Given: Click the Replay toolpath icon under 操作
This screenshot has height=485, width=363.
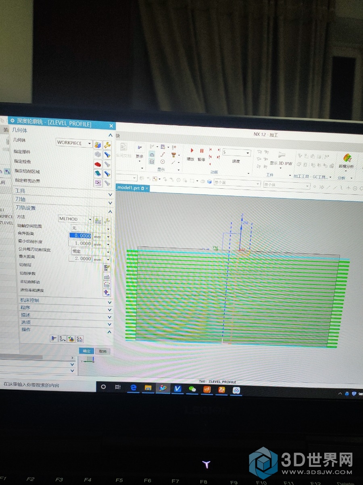Looking at the screenshot, I should [x=63, y=339].
